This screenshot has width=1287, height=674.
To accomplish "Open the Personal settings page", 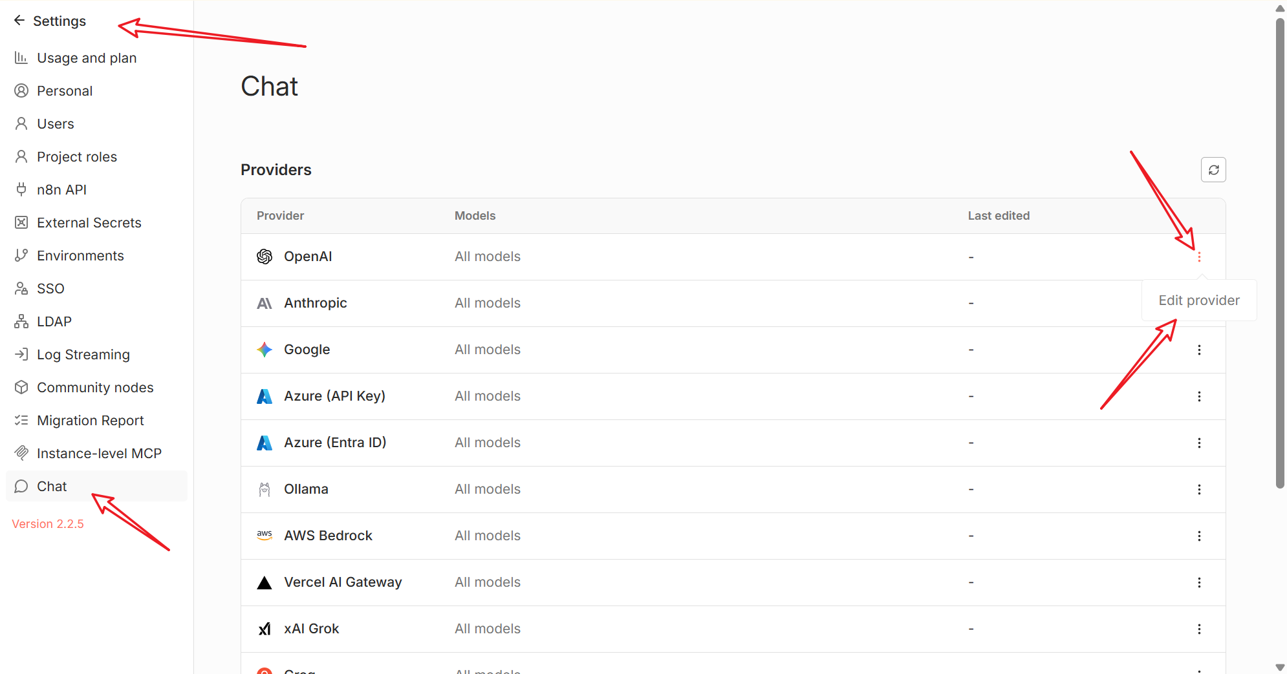I will 96,91.
